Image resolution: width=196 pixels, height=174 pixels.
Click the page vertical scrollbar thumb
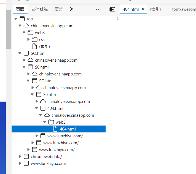click(x=9, y=29)
